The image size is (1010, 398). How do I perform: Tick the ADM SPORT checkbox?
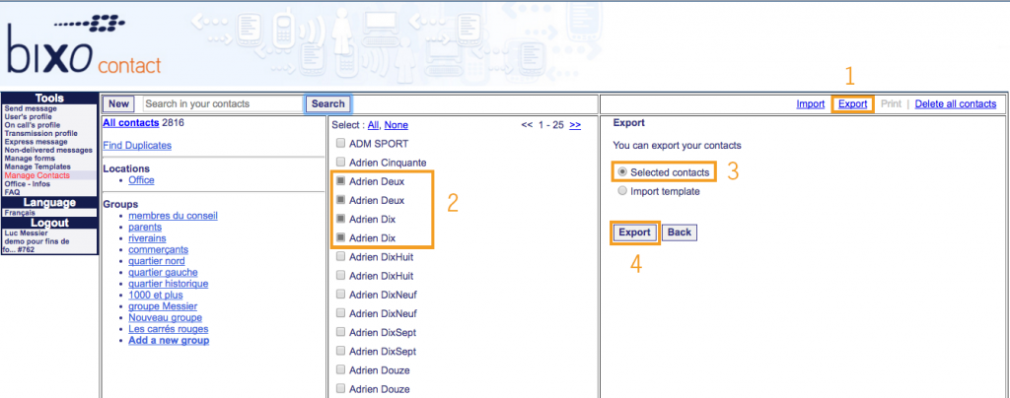tap(340, 144)
